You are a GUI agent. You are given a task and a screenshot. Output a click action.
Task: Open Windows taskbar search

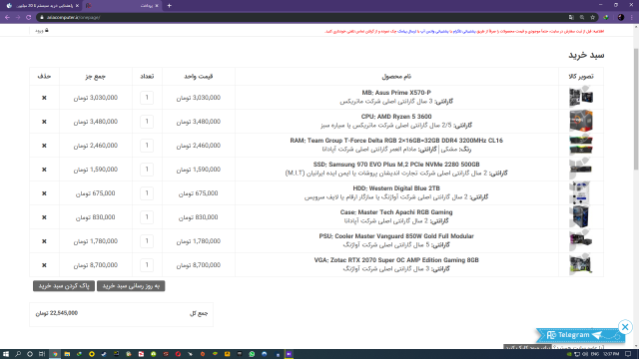coord(18,354)
